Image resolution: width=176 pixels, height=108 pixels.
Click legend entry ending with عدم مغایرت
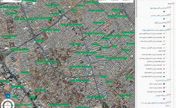pos(153,65)
